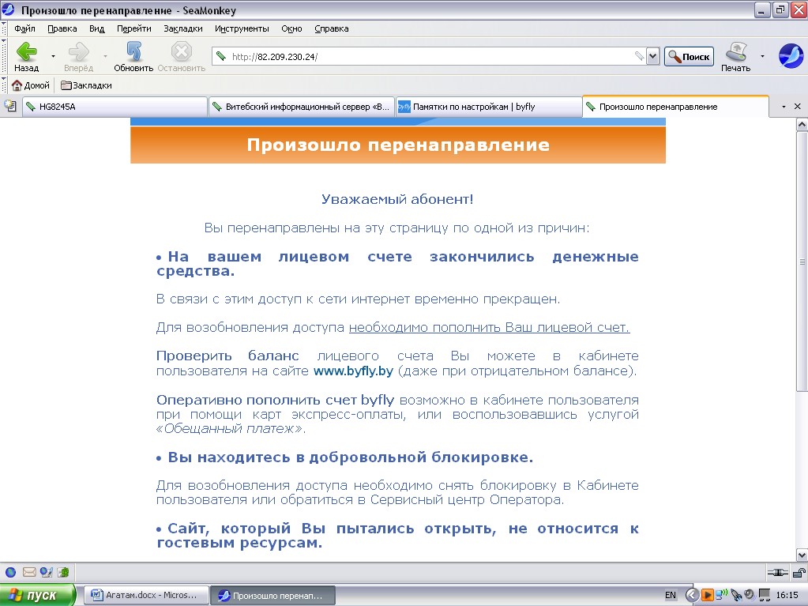Click the orange play tray icon
Screen dimensions: 808x606
tap(708, 595)
